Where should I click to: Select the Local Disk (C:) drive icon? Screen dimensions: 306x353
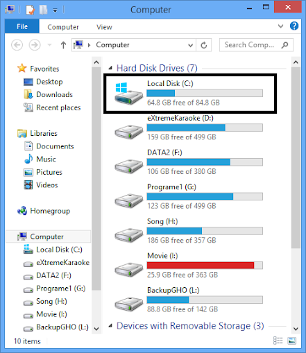tap(128, 94)
